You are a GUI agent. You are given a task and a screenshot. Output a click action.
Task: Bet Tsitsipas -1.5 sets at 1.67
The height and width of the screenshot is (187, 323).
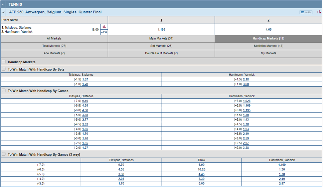pos(85,80)
